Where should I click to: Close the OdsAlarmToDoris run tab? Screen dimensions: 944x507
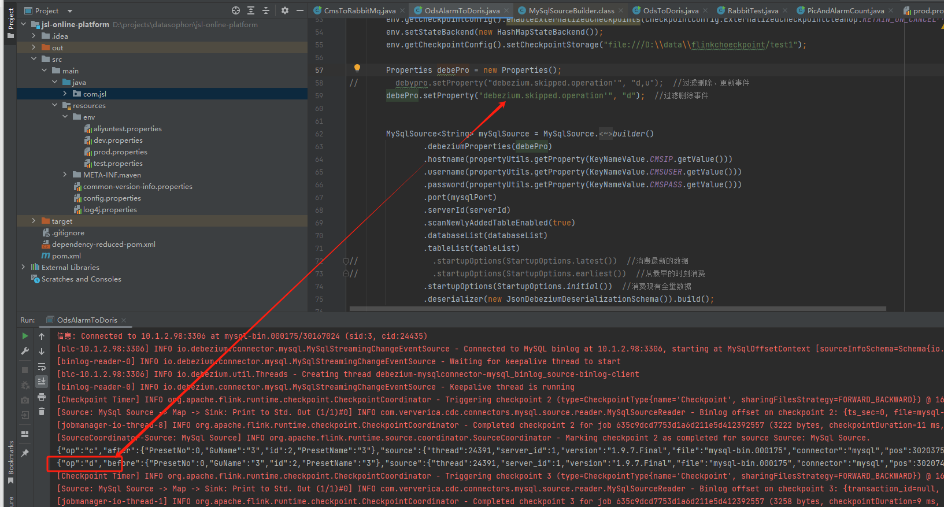click(x=124, y=320)
